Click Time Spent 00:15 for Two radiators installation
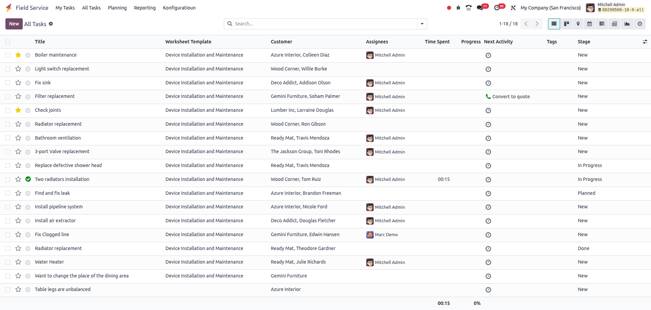 point(443,179)
